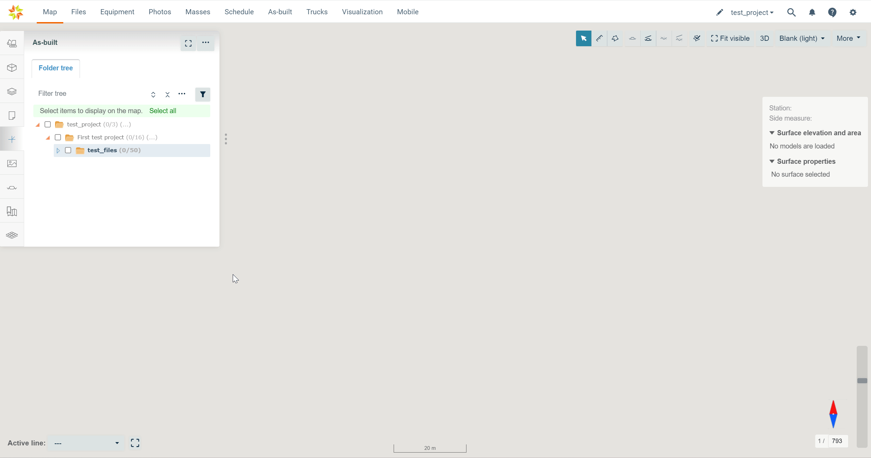Viewport: 871px width, 458px height.
Task: Toggle the First test project checkbox
Action: 58,137
